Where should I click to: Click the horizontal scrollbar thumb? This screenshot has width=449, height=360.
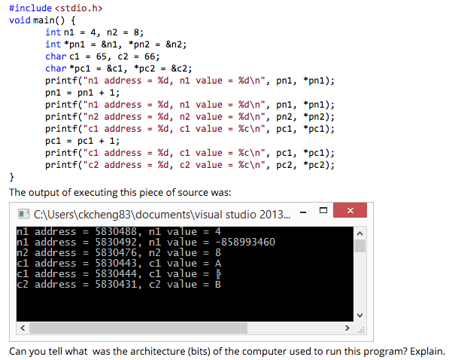coord(138,328)
